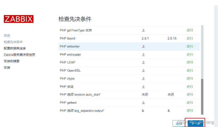Screen dimensions: 218x127
Task: Click the 上 value in PHP xmlwriter row
Action: [143, 47]
